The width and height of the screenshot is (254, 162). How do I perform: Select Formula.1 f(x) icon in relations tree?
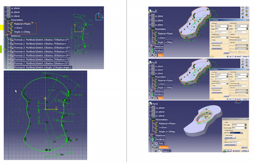point(12,40)
